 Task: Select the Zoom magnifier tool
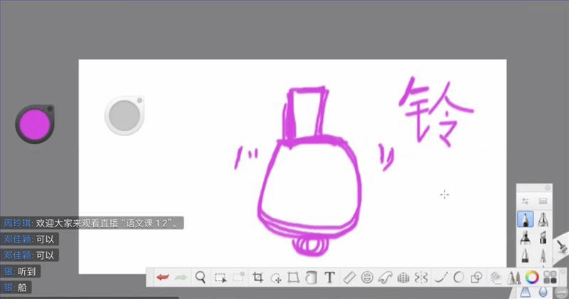point(201,277)
